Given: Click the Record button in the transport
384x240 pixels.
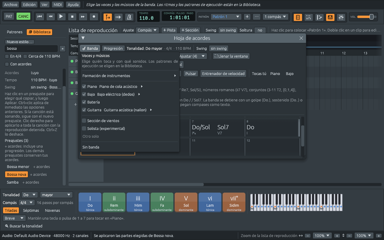Looking at the screenshot, I should [x=94, y=17].
